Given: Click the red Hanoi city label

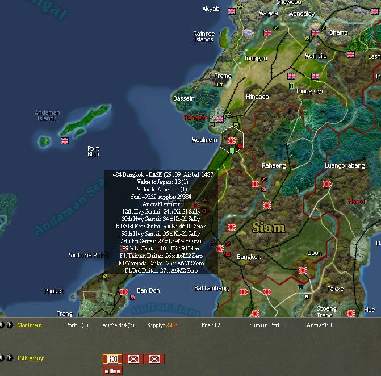Looking at the screenshot, I should click(357, 201).
